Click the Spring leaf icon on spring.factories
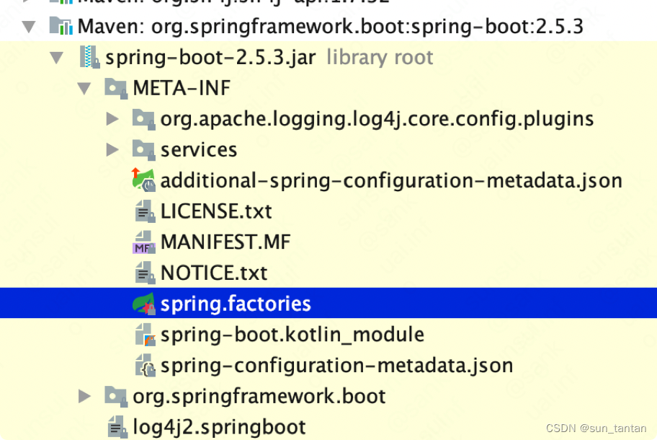The height and width of the screenshot is (440, 657). [144, 304]
